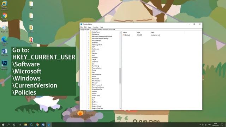Expand the MicrosoftEdge key
Screen dimensions: 226x127
coord(89,41)
